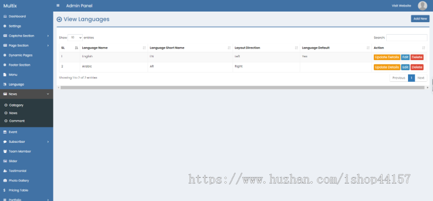Click the Dynamic Pages gear icon
The height and width of the screenshot is (201, 433).
click(x=5, y=55)
